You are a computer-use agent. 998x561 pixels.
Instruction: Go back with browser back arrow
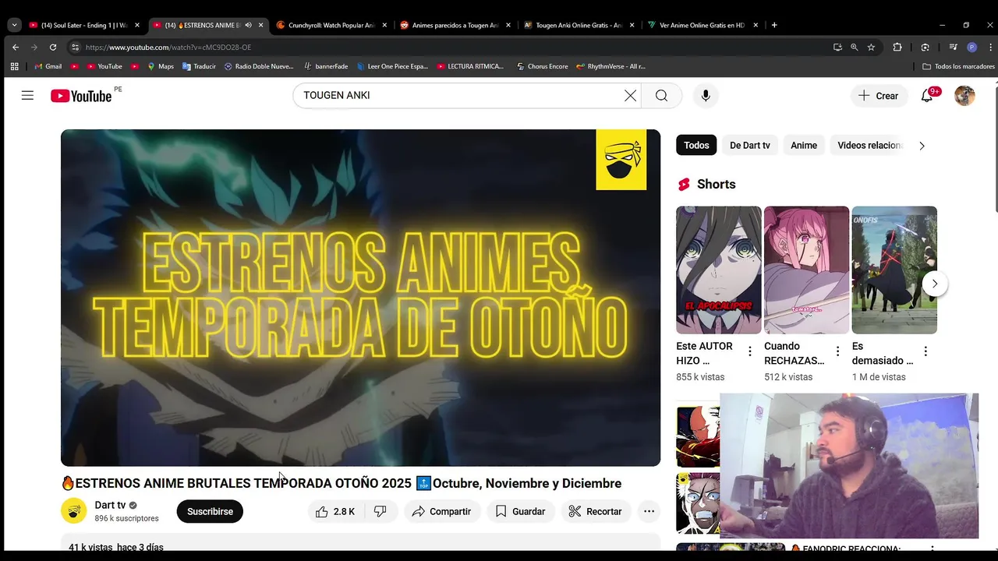click(x=15, y=47)
